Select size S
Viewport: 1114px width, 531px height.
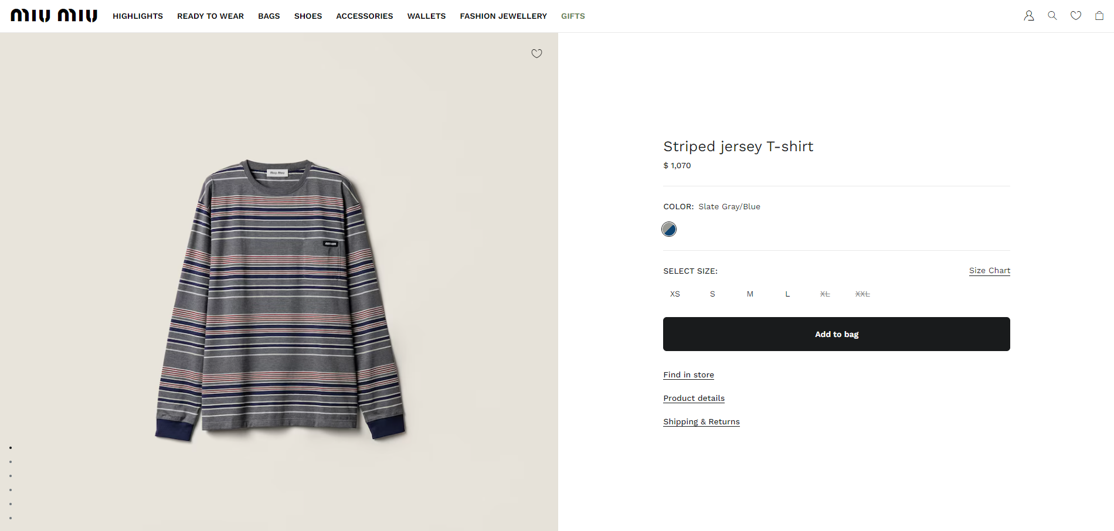[712, 294]
